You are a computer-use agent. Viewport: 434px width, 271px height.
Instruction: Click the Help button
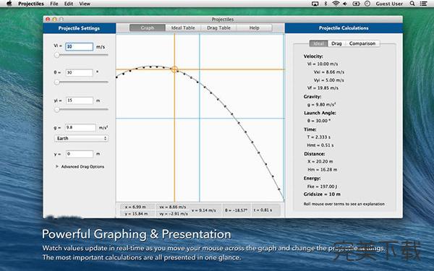(x=255, y=28)
